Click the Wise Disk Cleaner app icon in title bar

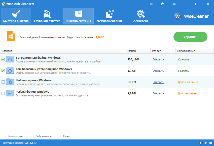click(3, 4)
